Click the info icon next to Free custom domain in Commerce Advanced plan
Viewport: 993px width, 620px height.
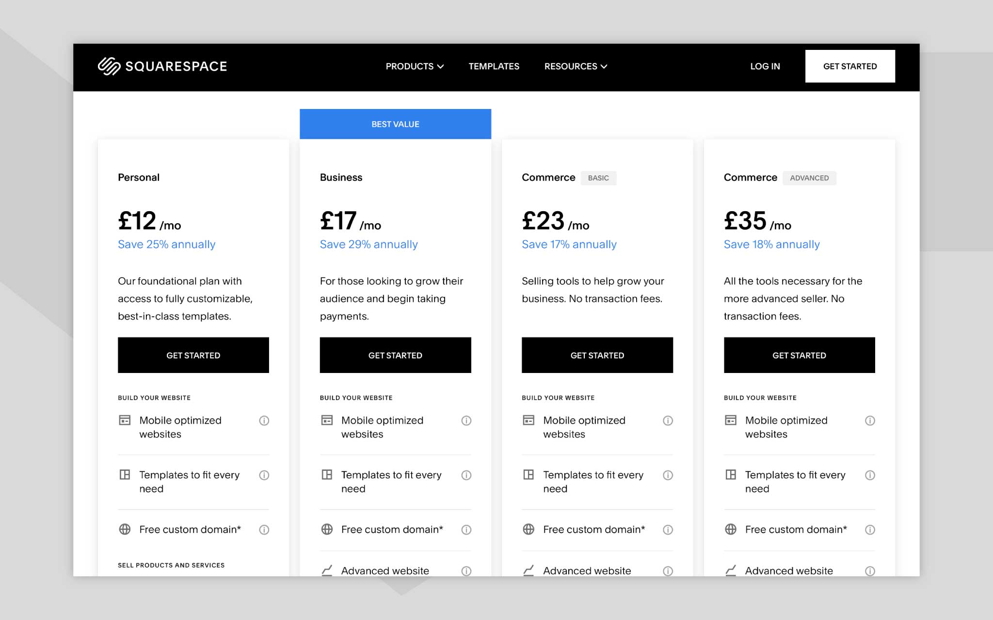(870, 529)
